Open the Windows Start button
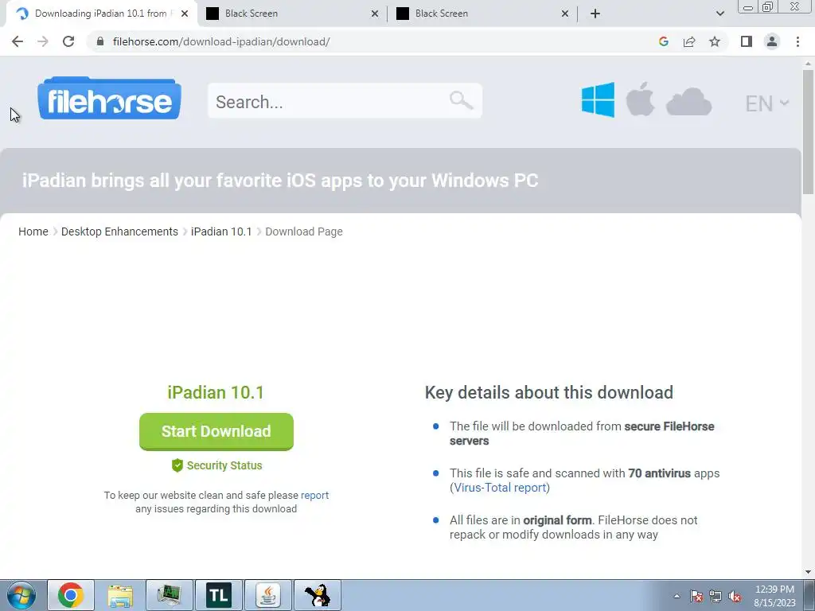The image size is (815, 611). (21, 595)
